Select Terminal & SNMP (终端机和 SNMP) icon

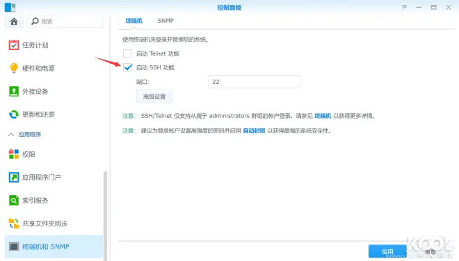[x=14, y=246]
